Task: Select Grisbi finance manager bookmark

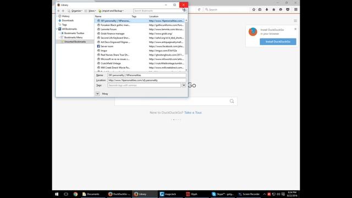Action: coord(140,34)
